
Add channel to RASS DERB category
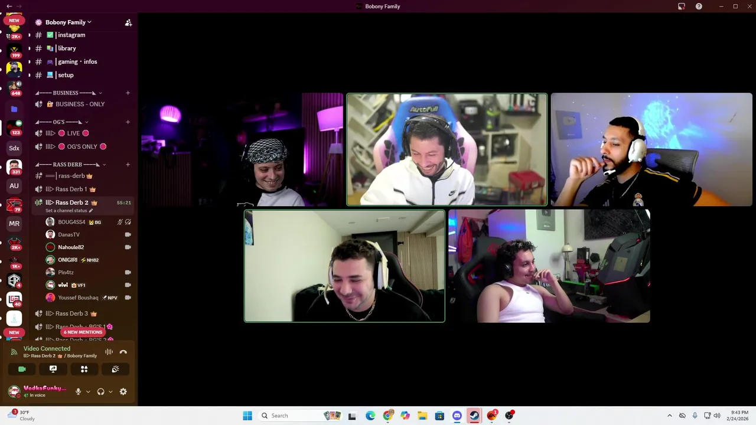pos(128,165)
